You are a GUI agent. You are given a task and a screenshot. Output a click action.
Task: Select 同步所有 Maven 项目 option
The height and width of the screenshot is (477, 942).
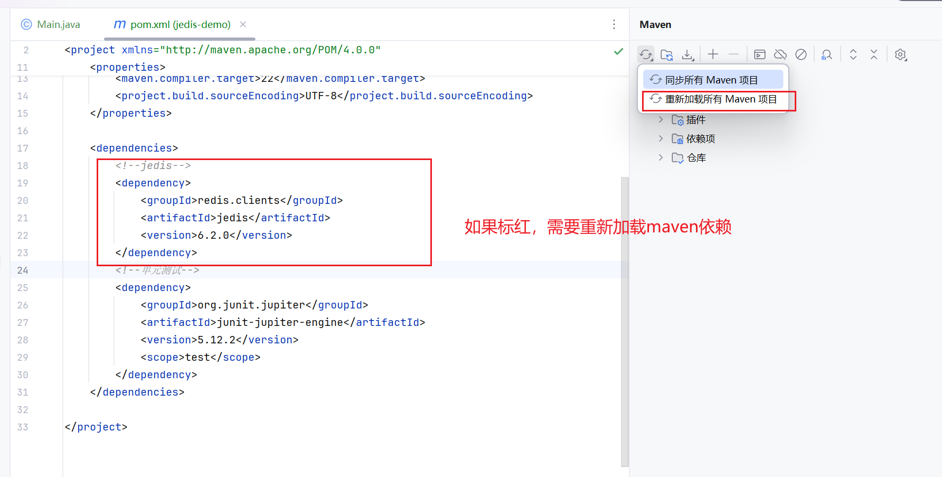(712, 79)
